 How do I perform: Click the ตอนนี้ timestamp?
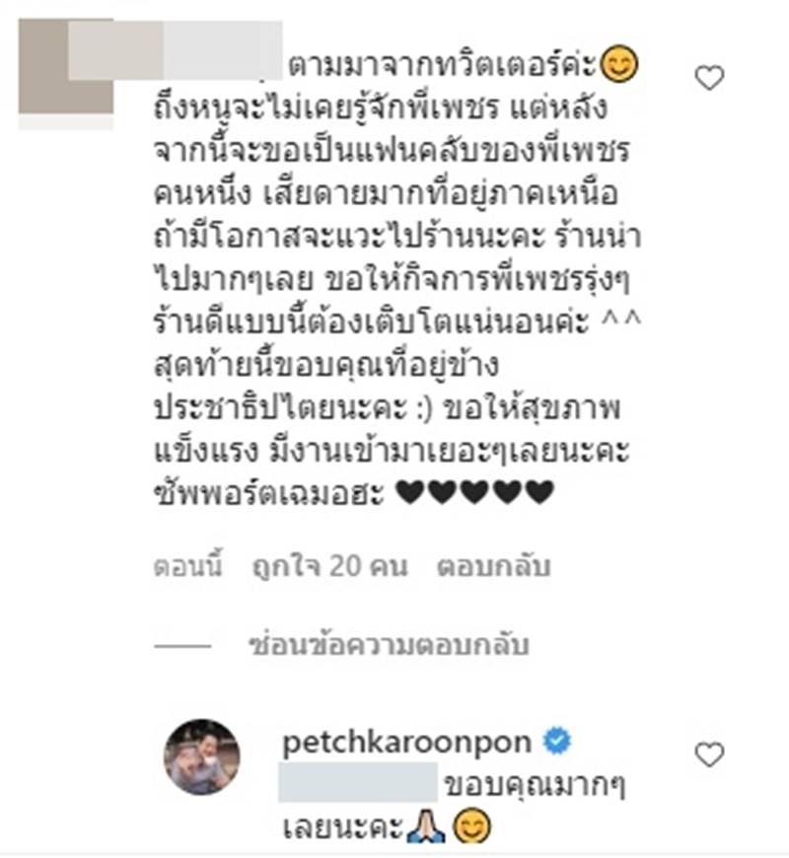[x=188, y=566]
